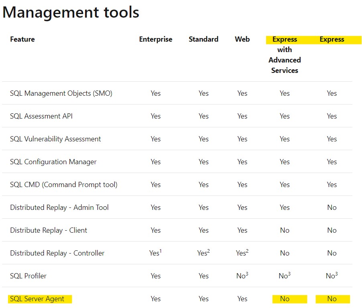This screenshot has height=308, width=362.
Task: Select SQL Assessment API row label
Action: click(41, 116)
